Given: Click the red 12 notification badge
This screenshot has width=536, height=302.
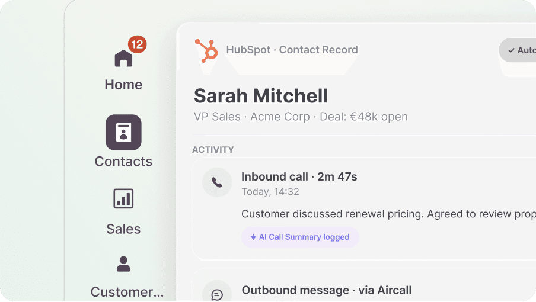Looking at the screenshot, I should tap(138, 44).
